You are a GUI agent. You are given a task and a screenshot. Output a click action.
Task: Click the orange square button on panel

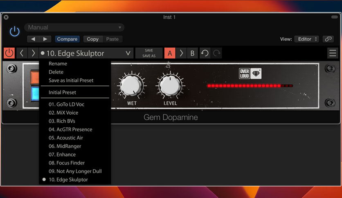pos(35,77)
